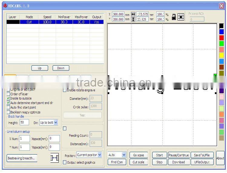Screen dimensions: 227x173
Task: Enable the Backlash repay optimize checkbox
Action: [8, 112]
